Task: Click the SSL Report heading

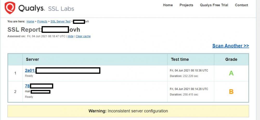Action: click(44, 30)
